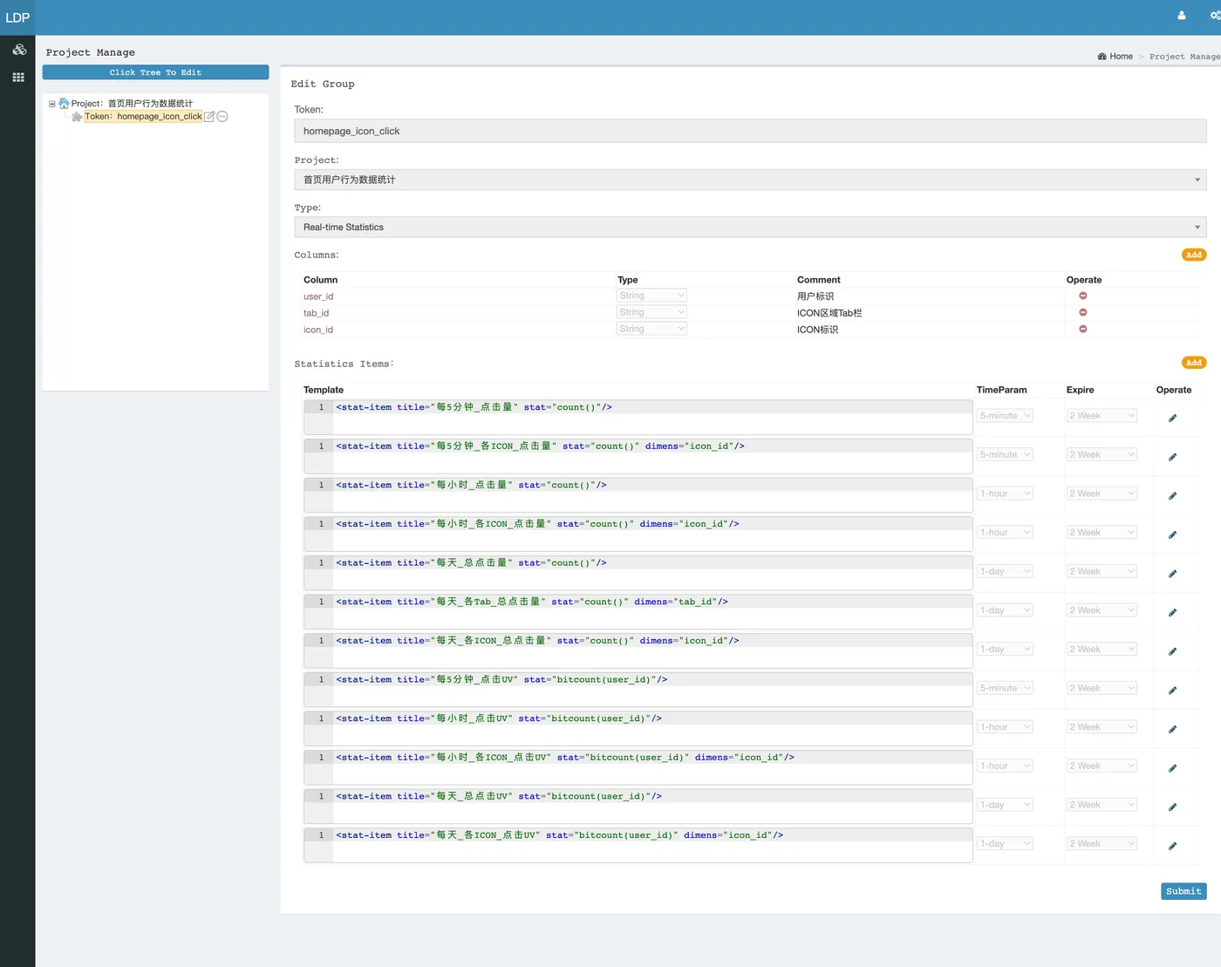Open the cubes icon in left sidebar
1221x967 pixels.
[x=18, y=50]
